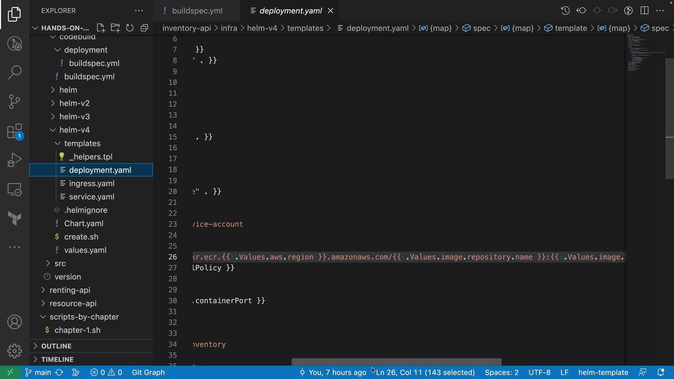Viewport: 674px width, 379px height.
Task: Toggle notifications bell in status bar
Action: click(661, 372)
